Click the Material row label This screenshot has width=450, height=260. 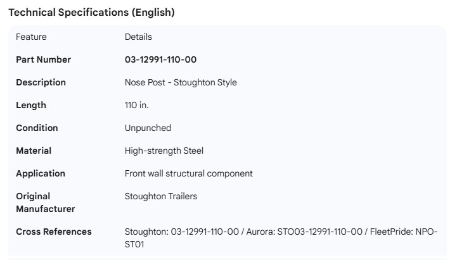(34, 151)
